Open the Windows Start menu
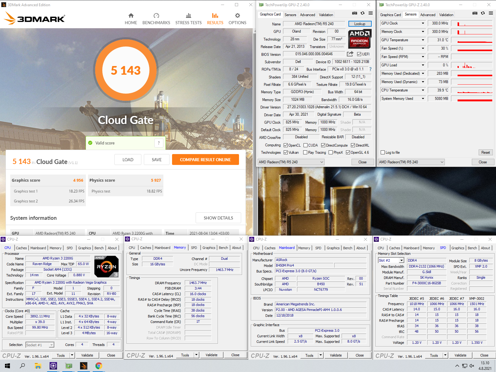The image size is (496, 372). point(7,366)
